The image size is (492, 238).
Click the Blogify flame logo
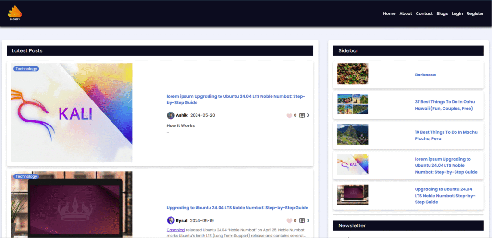(x=15, y=13)
